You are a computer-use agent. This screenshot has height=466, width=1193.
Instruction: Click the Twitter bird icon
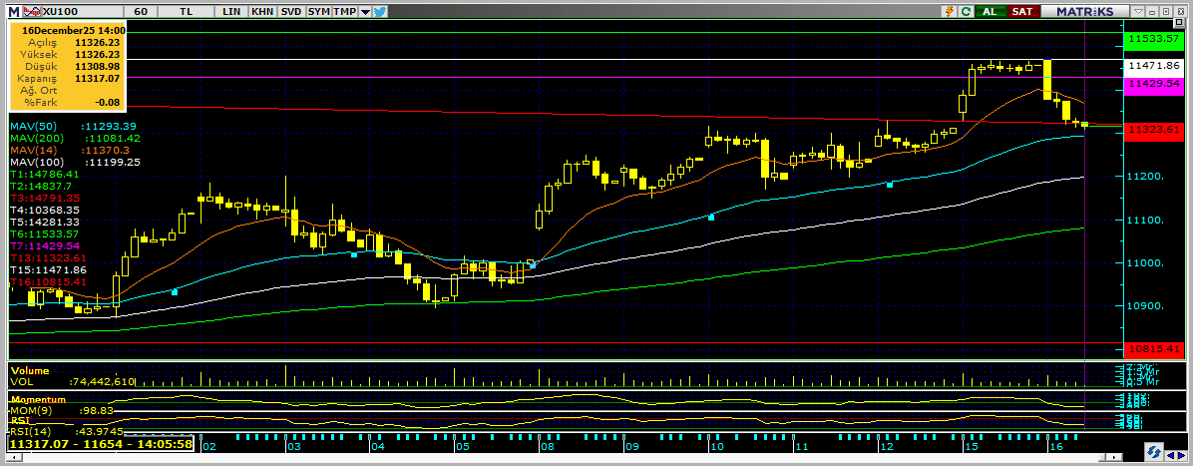point(380,11)
